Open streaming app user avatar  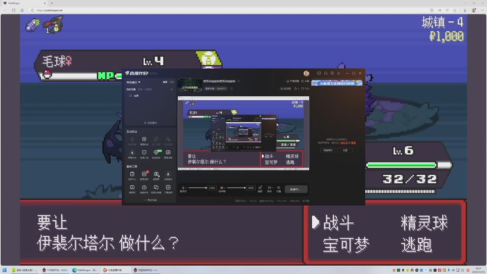point(306,73)
